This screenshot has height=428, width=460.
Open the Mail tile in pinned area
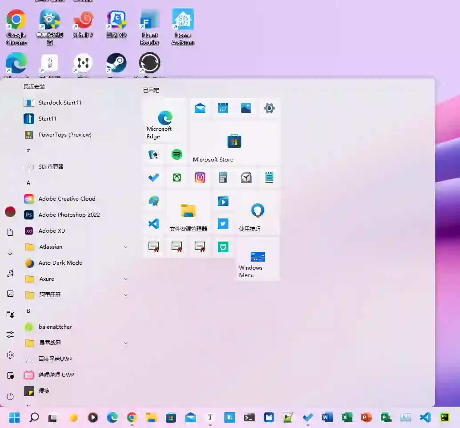point(200,108)
